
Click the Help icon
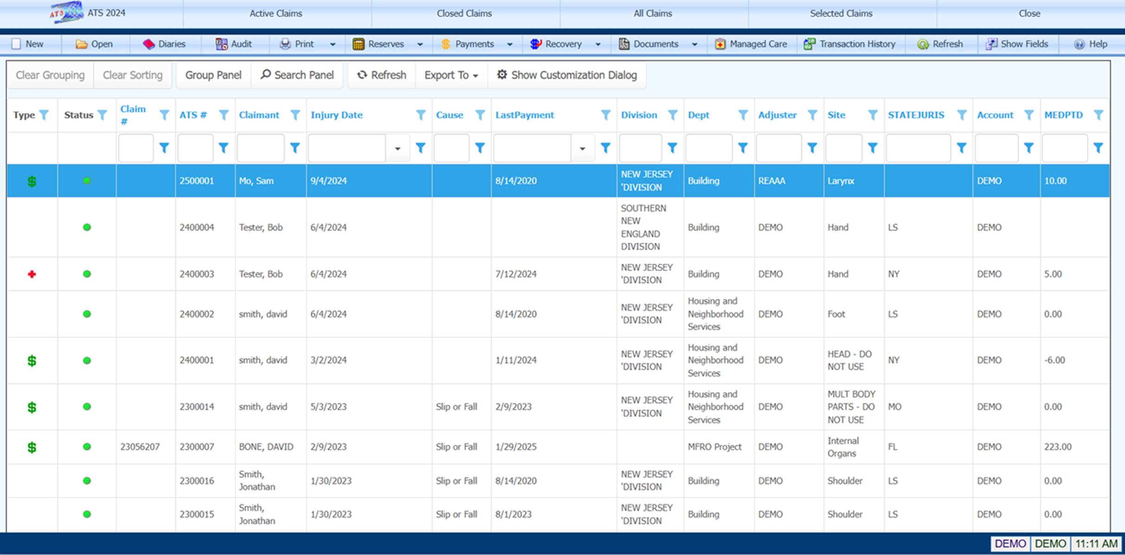point(1080,44)
